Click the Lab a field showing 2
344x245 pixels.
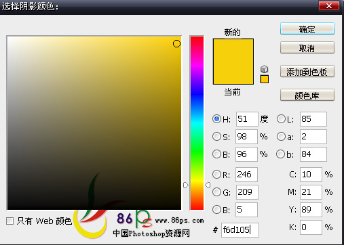click(x=313, y=137)
